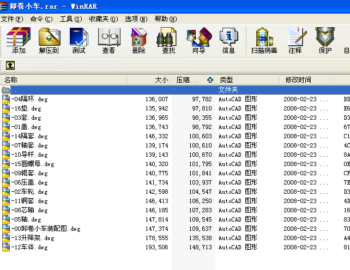Click the Scan Virus (扫描病毒) icon
Screen dimensions: 350x270
point(264,37)
